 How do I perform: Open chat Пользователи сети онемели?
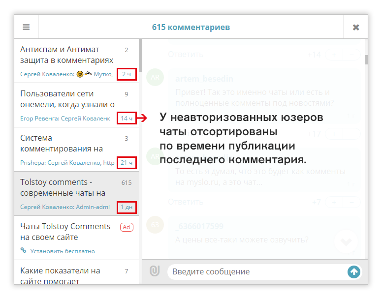pyautogui.click(x=76, y=105)
